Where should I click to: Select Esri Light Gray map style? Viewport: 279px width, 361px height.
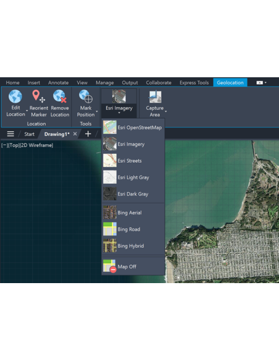pyautogui.click(x=133, y=177)
